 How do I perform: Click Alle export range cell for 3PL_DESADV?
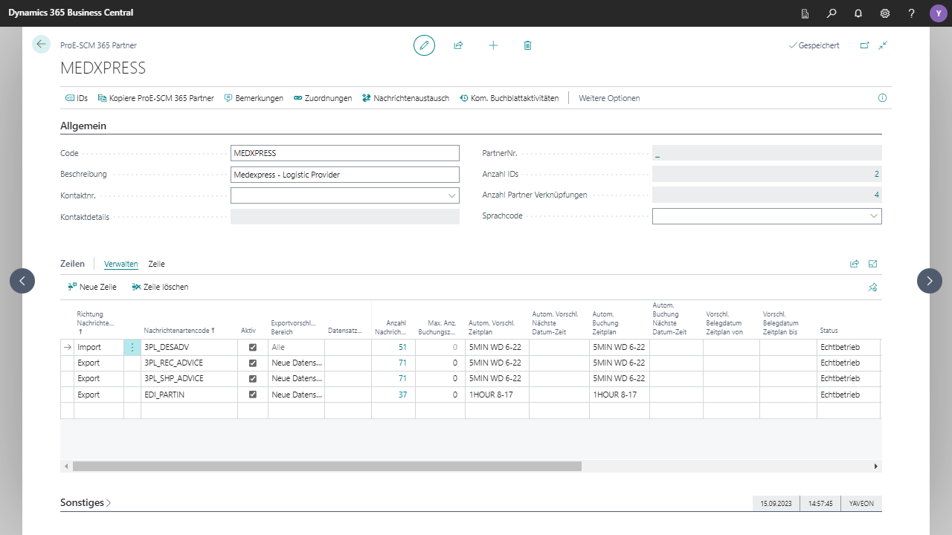[296, 347]
